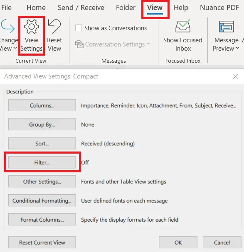The height and width of the screenshot is (252, 244).
Task: Enable the Show as Conversations checkbox
Action: (79, 28)
